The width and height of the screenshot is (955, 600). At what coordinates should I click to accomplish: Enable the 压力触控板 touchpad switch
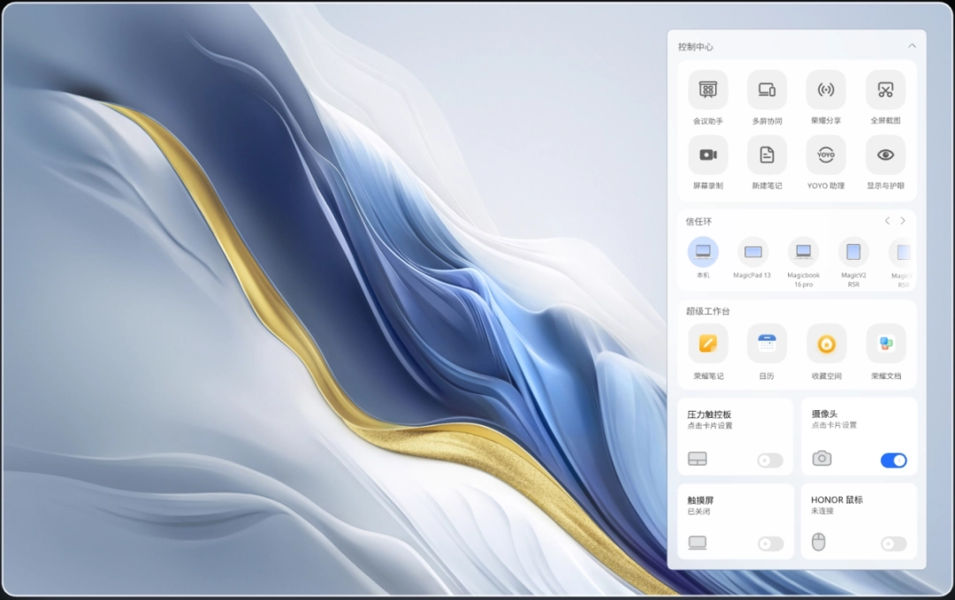(x=770, y=460)
